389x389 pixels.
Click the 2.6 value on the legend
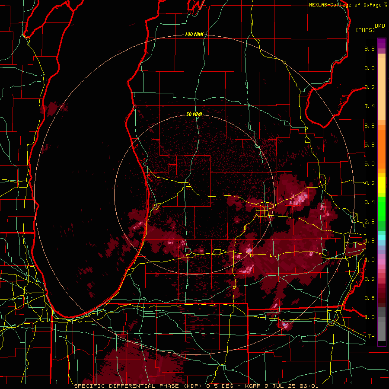370,222
